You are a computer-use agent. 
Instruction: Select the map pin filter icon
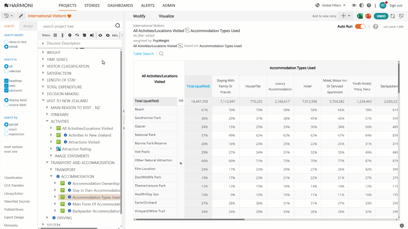(x=70, y=35)
